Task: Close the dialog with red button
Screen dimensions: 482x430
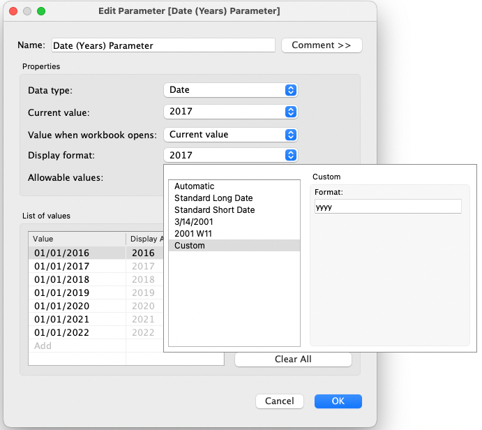Action: pyautogui.click(x=13, y=12)
